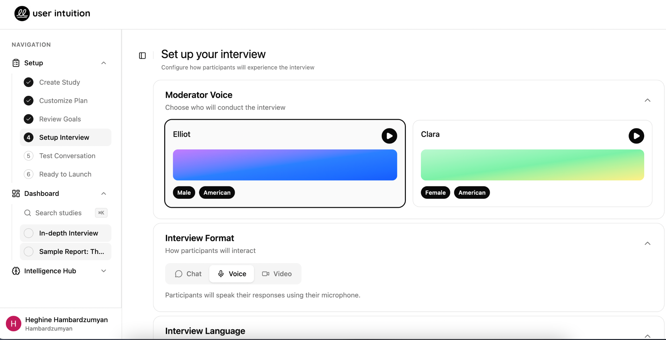Click the user intuition logo icon
The height and width of the screenshot is (340, 666).
click(x=22, y=13)
